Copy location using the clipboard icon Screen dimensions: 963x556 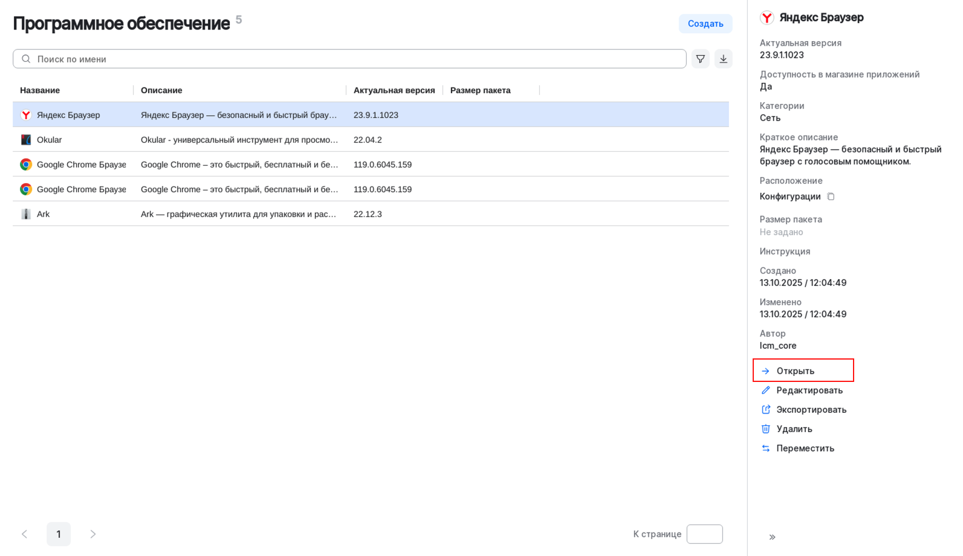click(831, 196)
